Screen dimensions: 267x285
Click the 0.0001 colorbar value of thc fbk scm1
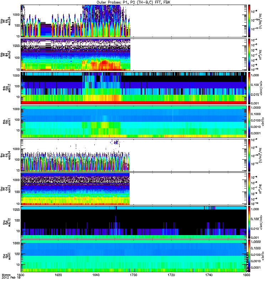pyautogui.click(x=256, y=268)
